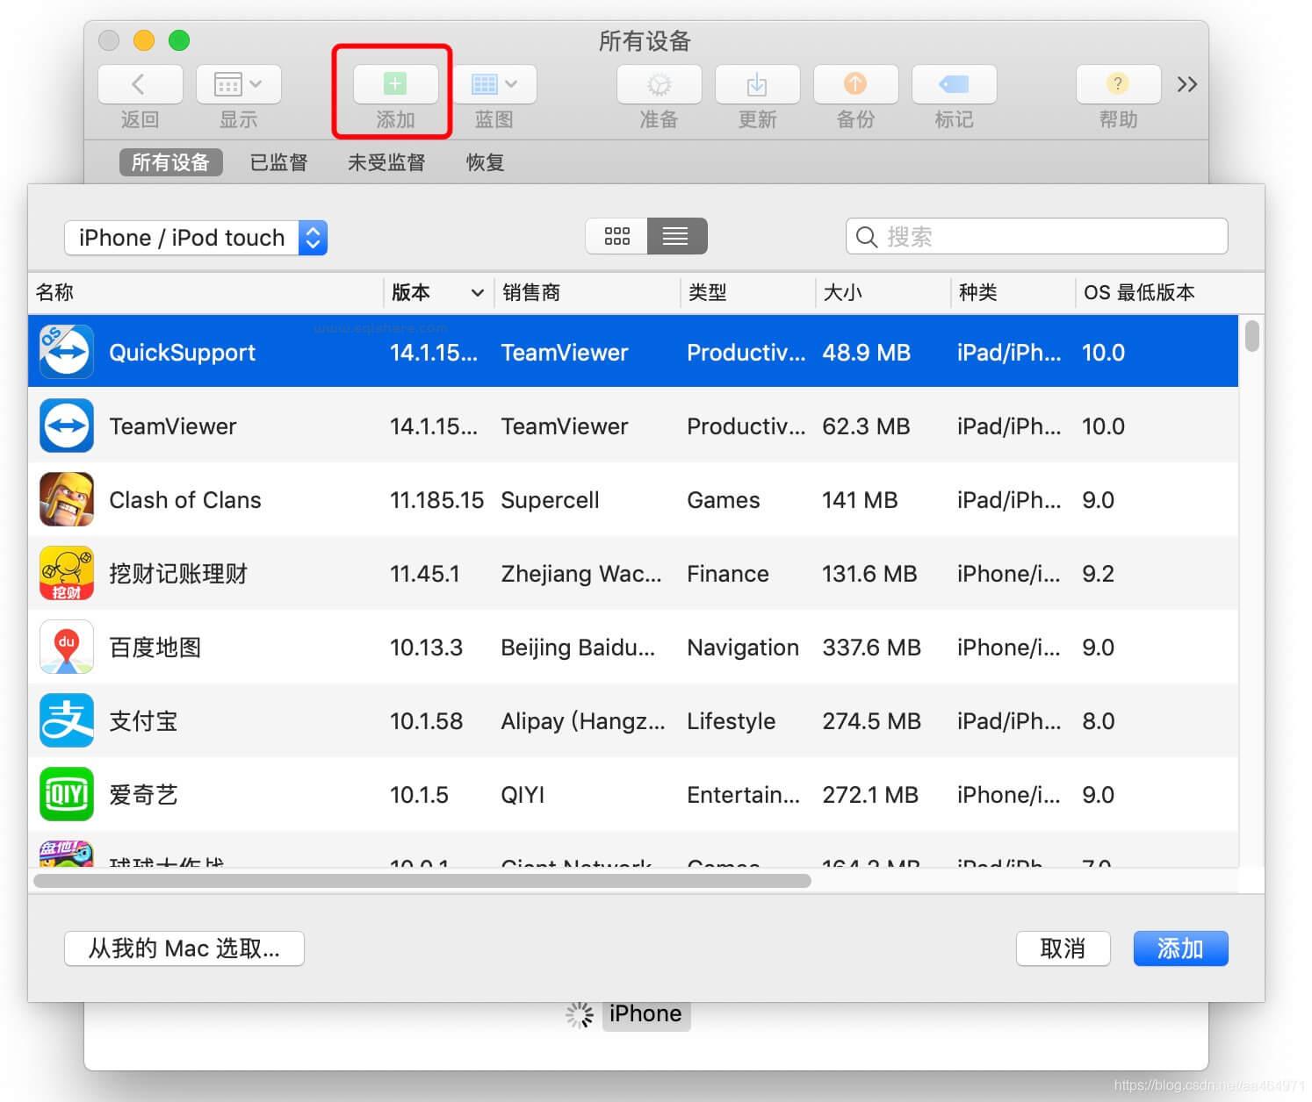The width and height of the screenshot is (1312, 1102).
Task: Select the 未受监督 tab
Action: click(x=386, y=161)
